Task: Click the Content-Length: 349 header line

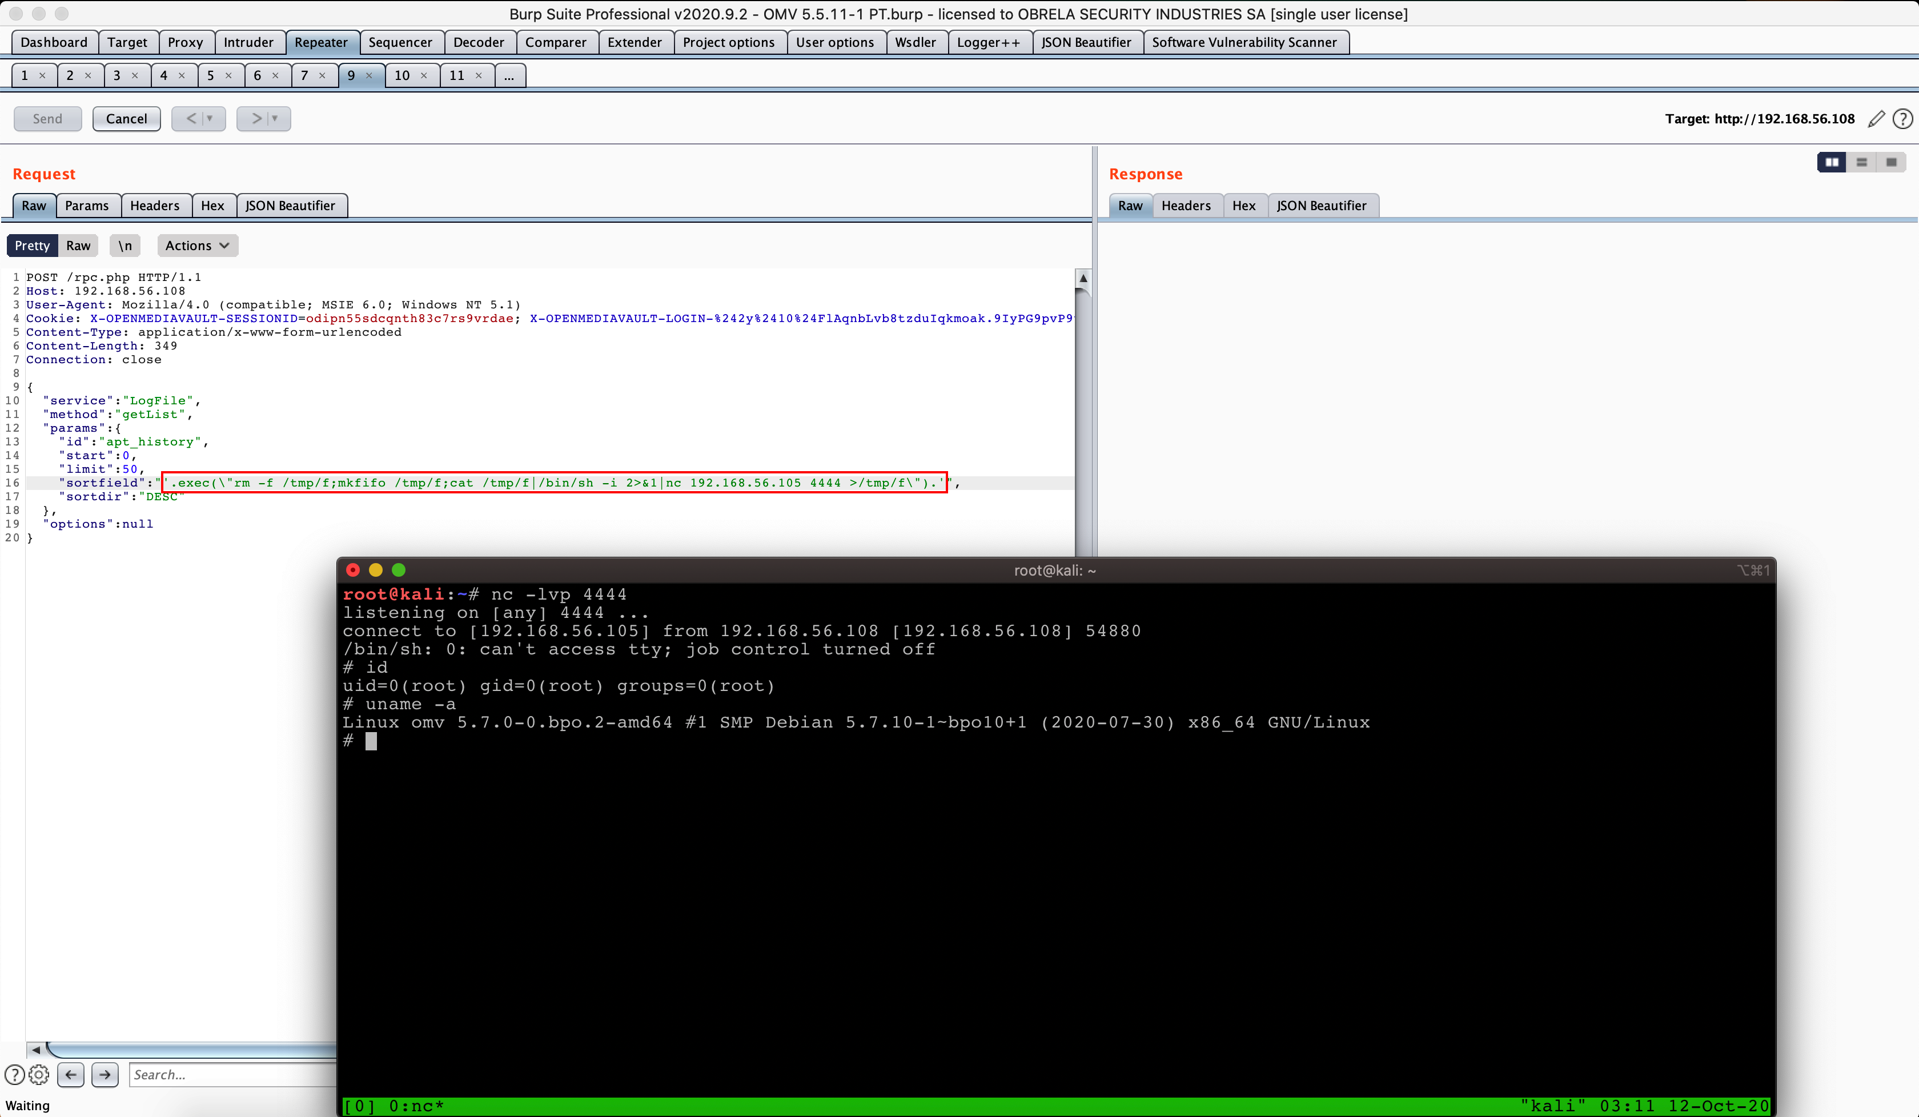Action: click(x=101, y=345)
